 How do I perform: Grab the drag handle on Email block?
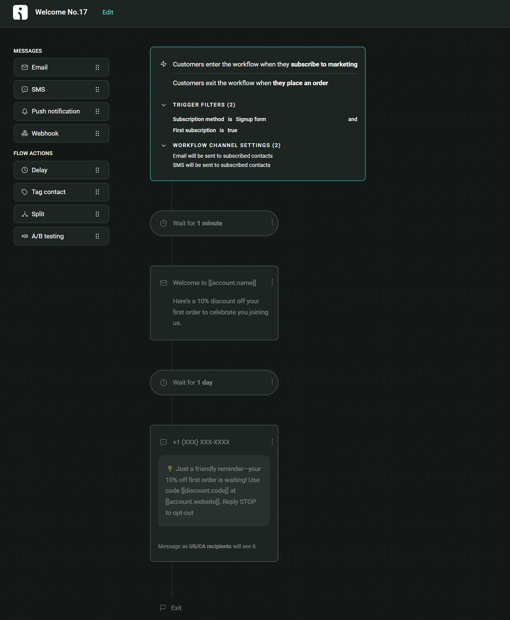[x=97, y=67]
